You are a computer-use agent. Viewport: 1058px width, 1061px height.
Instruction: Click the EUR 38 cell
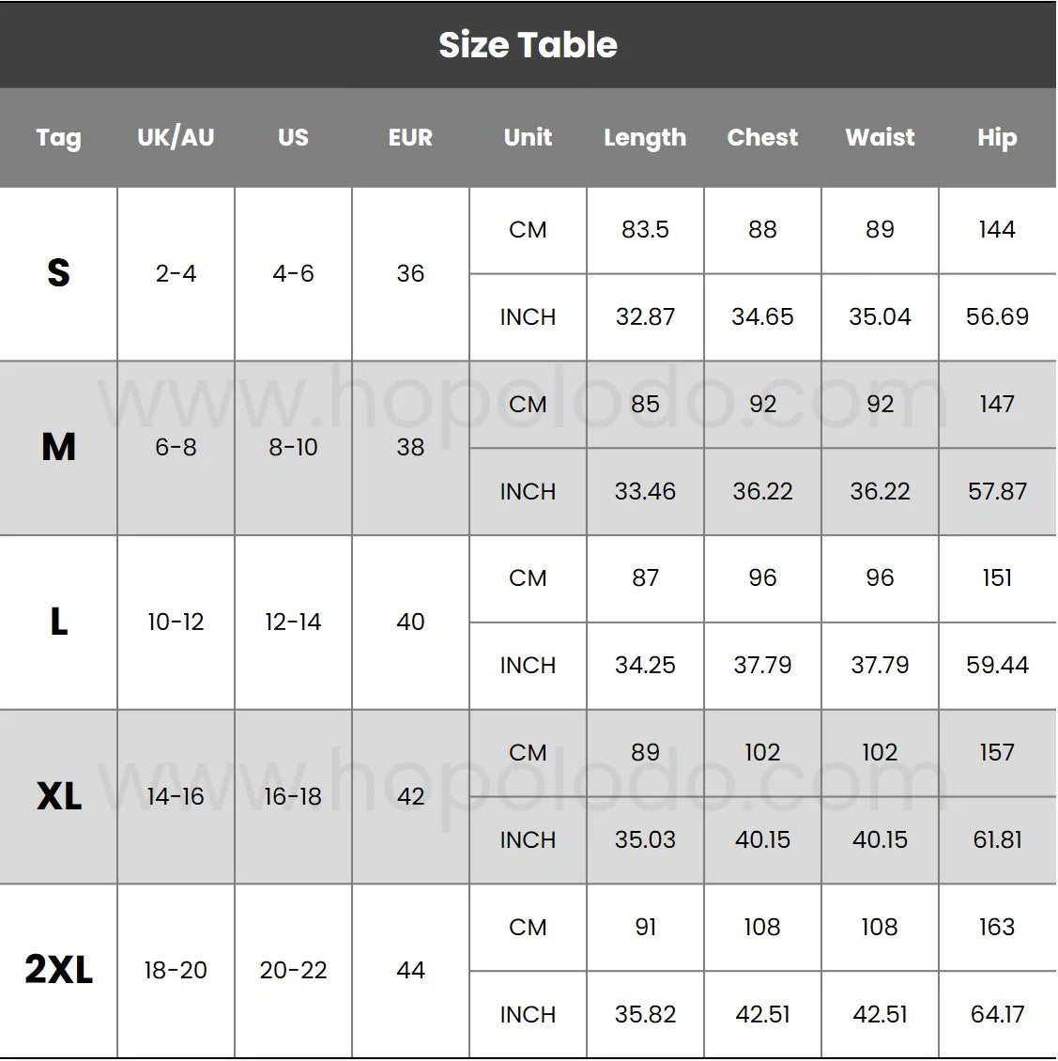click(410, 447)
